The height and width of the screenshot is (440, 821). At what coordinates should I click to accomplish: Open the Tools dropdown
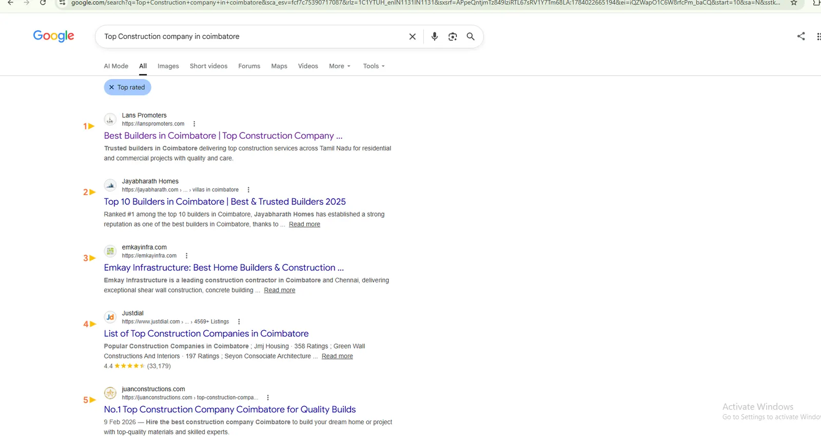[374, 66]
